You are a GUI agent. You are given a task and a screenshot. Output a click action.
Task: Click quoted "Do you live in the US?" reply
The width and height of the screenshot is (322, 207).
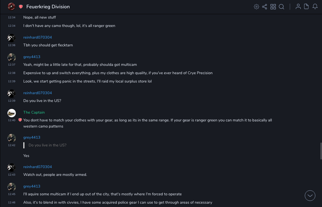[47, 145]
